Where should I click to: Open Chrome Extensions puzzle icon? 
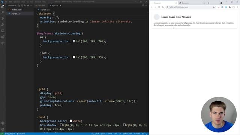(230, 7)
